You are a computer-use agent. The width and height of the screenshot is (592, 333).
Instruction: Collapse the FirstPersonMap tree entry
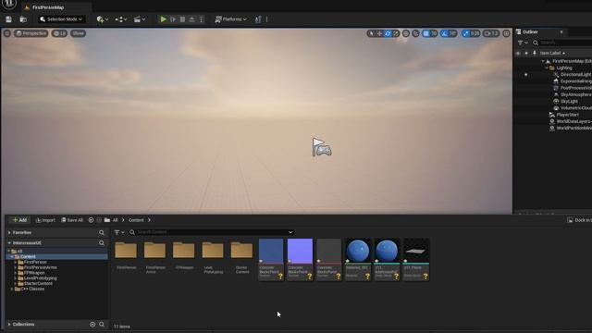[543, 61]
